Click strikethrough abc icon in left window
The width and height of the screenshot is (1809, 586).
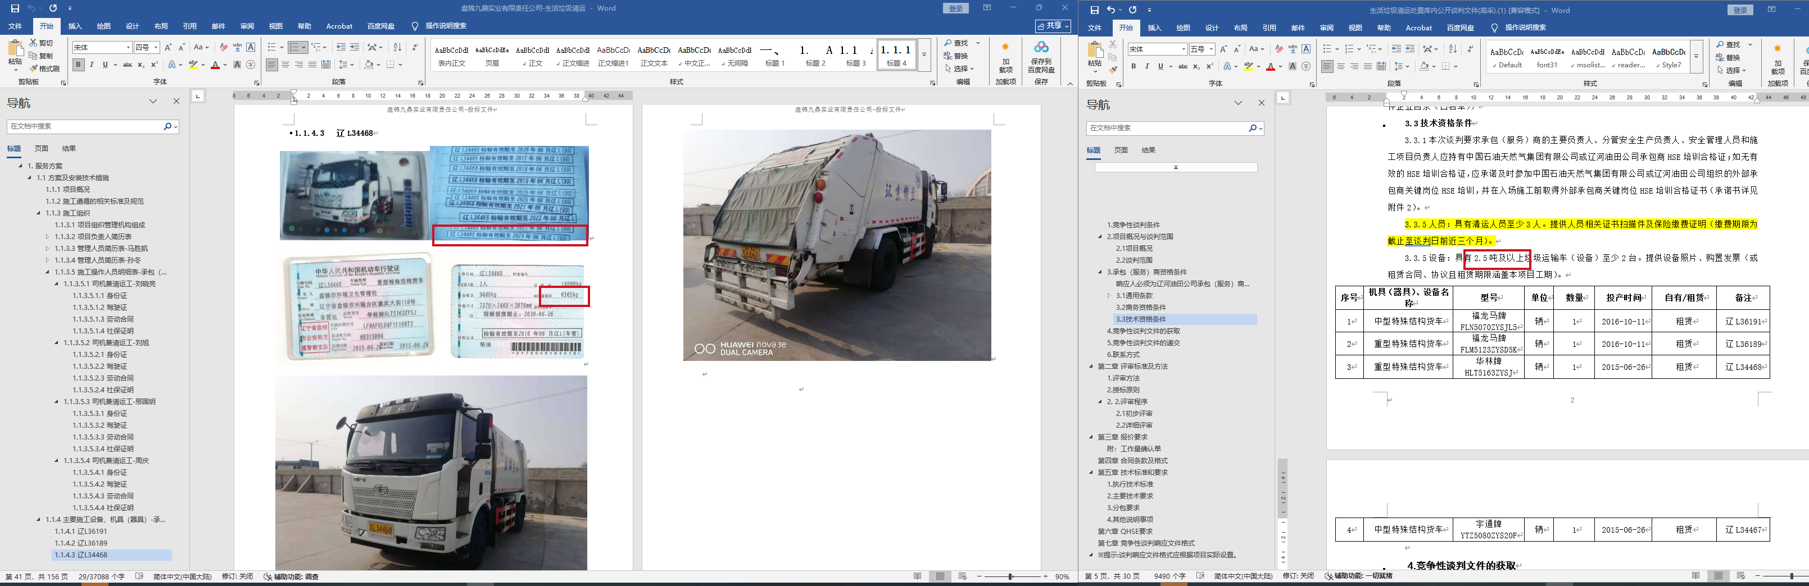127,65
